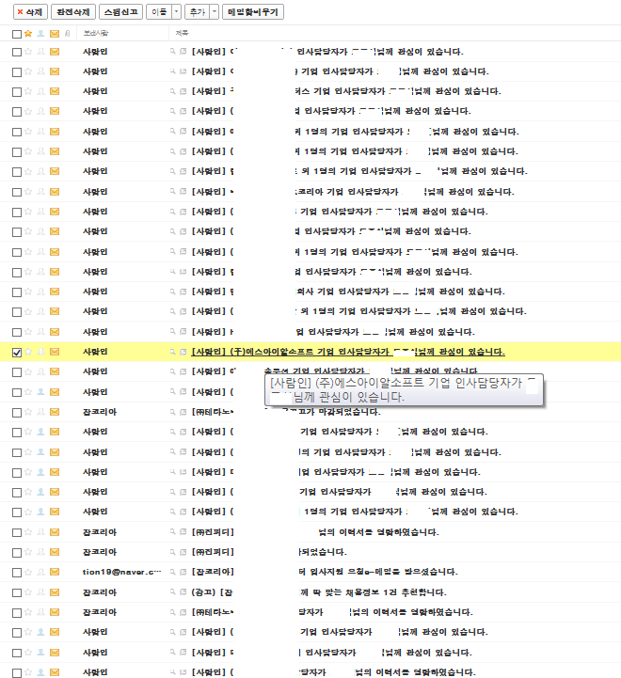Star the 잡코리아 마감되었습니다 mail
The image size is (621, 678).
click(28, 412)
